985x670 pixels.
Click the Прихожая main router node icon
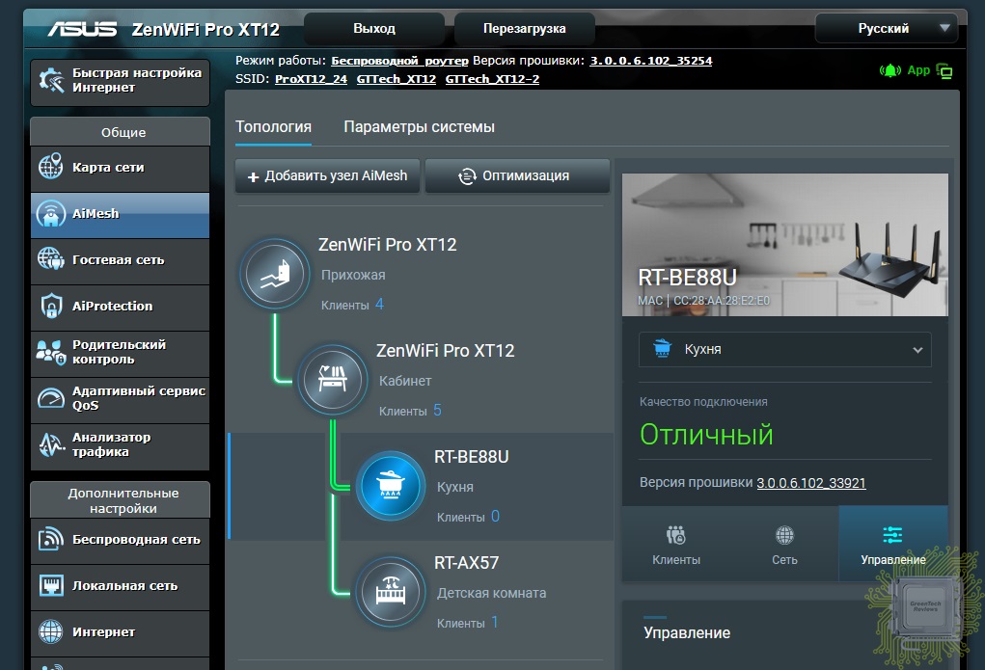[x=275, y=275]
